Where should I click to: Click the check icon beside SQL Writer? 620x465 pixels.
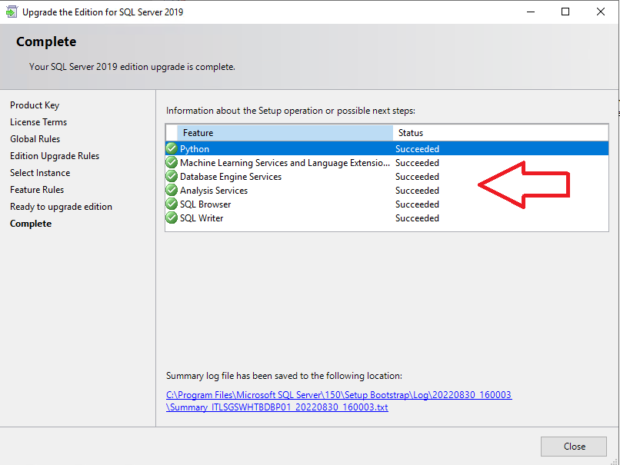tap(172, 218)
